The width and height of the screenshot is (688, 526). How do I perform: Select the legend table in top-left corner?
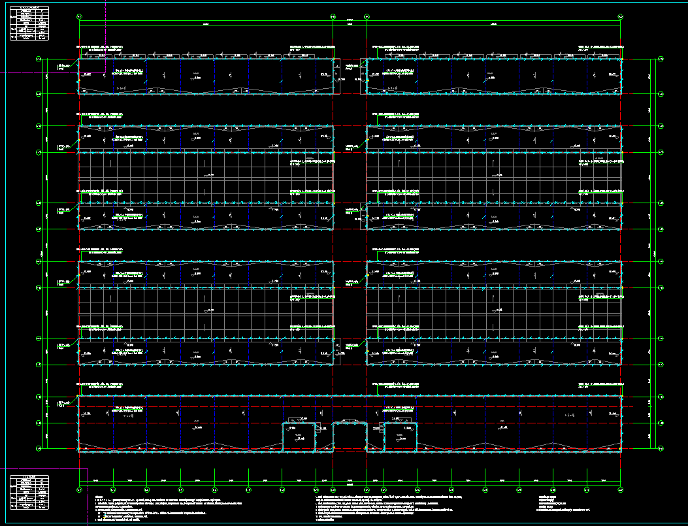coord(29,24)
